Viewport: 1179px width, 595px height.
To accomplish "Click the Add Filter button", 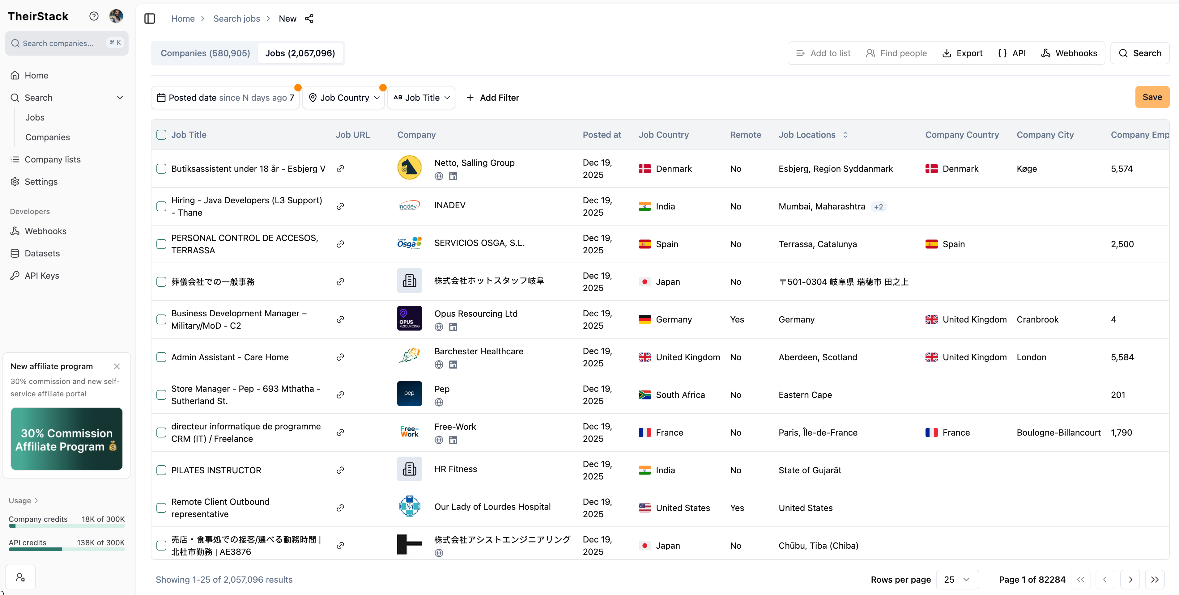I will [492, 98].
